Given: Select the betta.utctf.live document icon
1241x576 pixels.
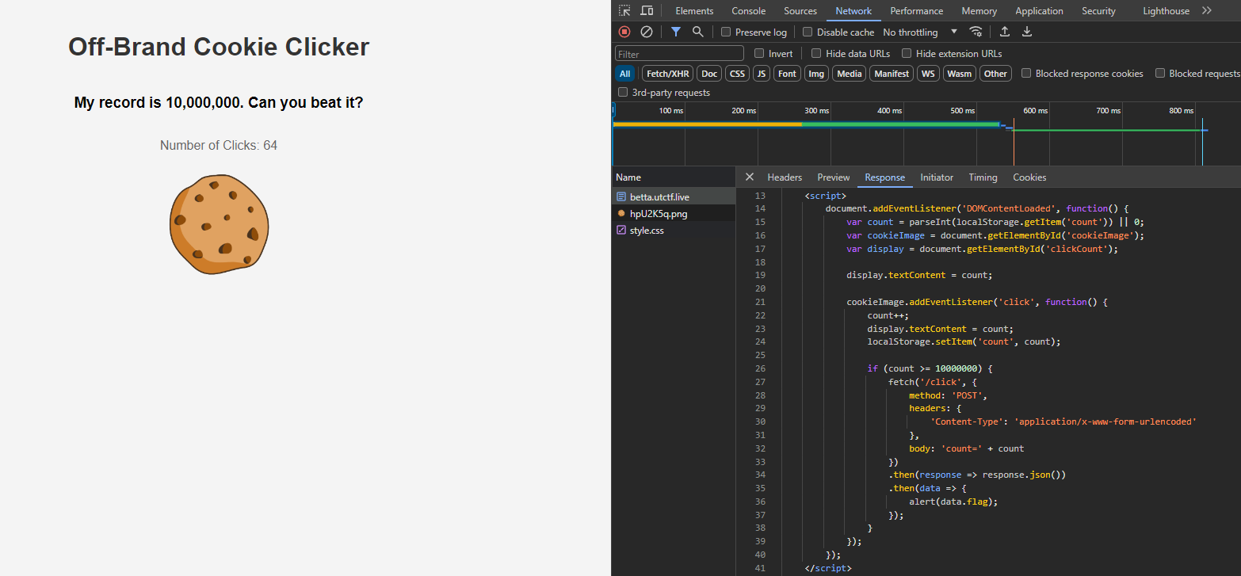Looking at the screenshot, I should click(621, 196).
